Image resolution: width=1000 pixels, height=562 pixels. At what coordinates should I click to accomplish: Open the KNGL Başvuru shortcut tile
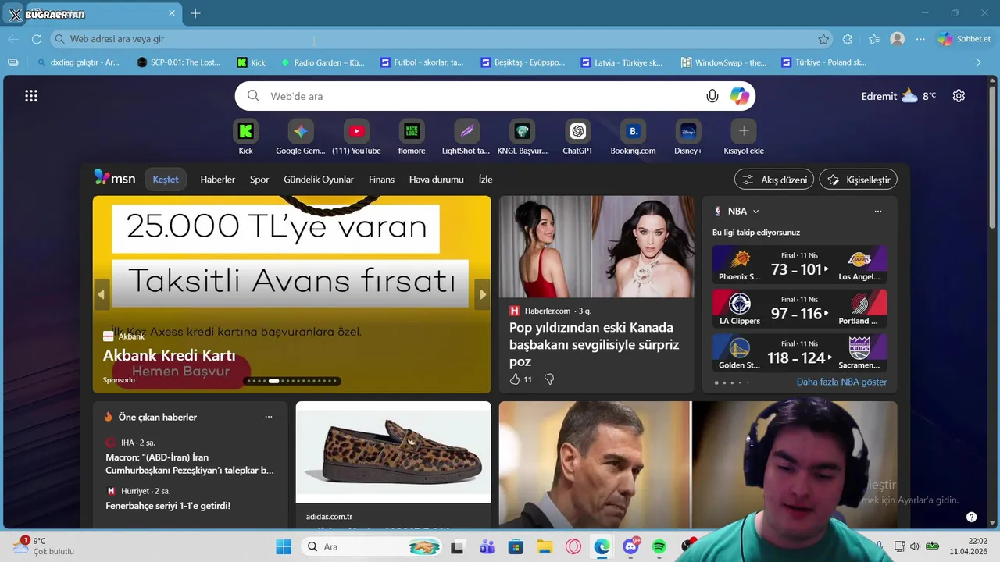click(523, 131)
